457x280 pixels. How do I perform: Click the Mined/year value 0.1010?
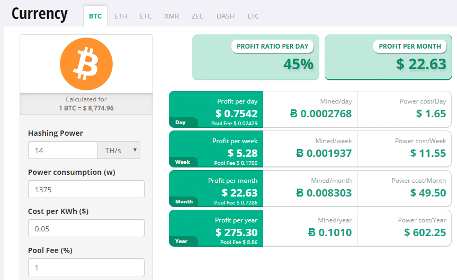[x=335, y=232]
